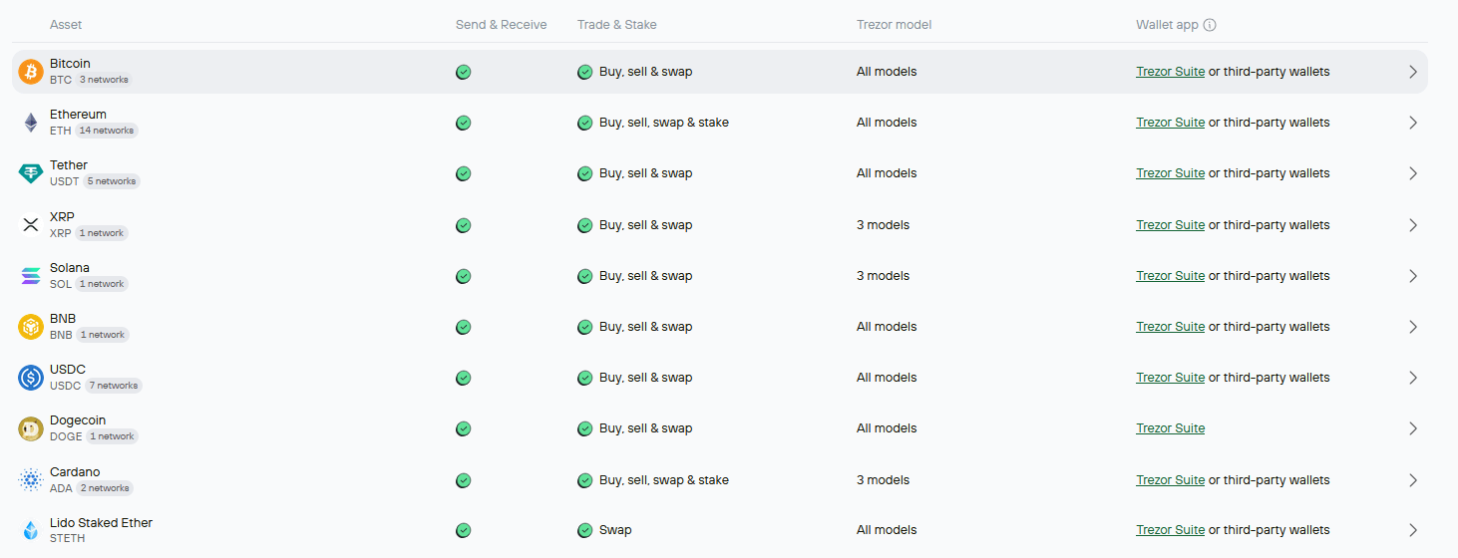Expand the Dogecoin row chevron
This screenshot has width=1458, height=558.
coord(1412,428)
